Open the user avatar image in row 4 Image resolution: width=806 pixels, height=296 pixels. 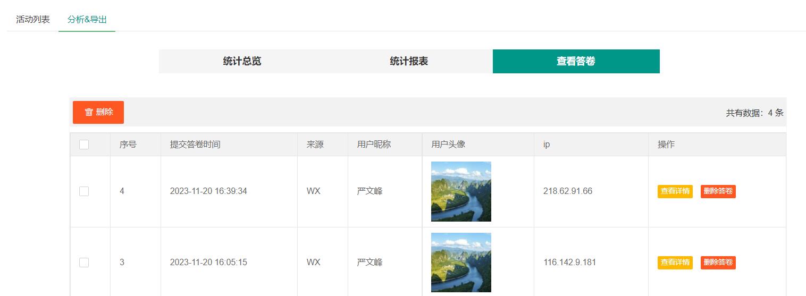pyautogui.click(x=461, y=191)
